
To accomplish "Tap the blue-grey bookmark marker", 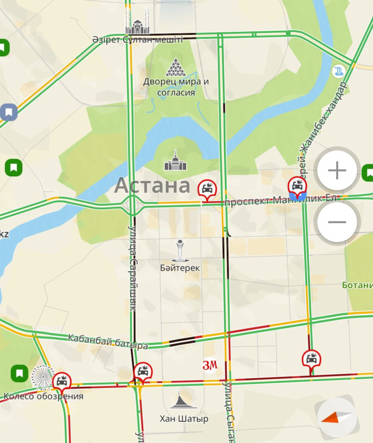I will 9,112.
